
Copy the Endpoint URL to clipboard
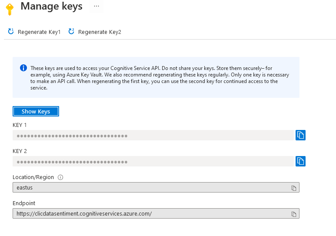(x=293, y=214)
